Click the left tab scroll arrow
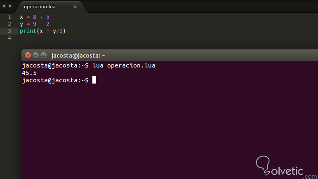The width and height of the screenshot is (318, 179). 4,6
